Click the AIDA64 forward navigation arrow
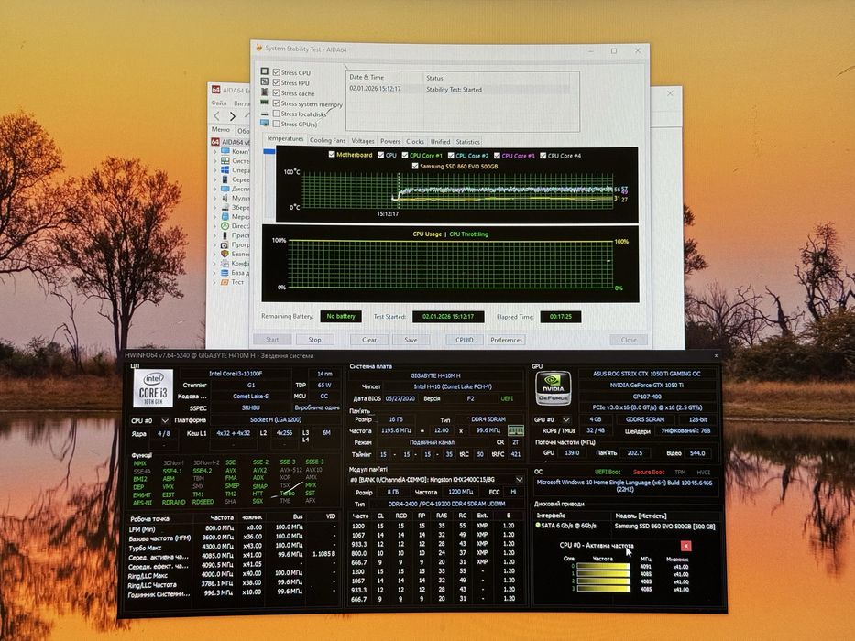 pyautogui.click(x=233, y=116)
